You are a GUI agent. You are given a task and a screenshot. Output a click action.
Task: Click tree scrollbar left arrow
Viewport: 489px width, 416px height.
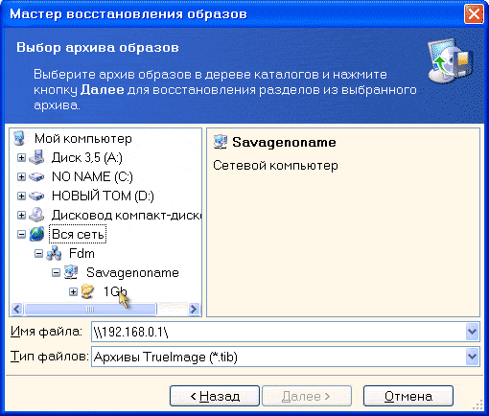[16, 309]
